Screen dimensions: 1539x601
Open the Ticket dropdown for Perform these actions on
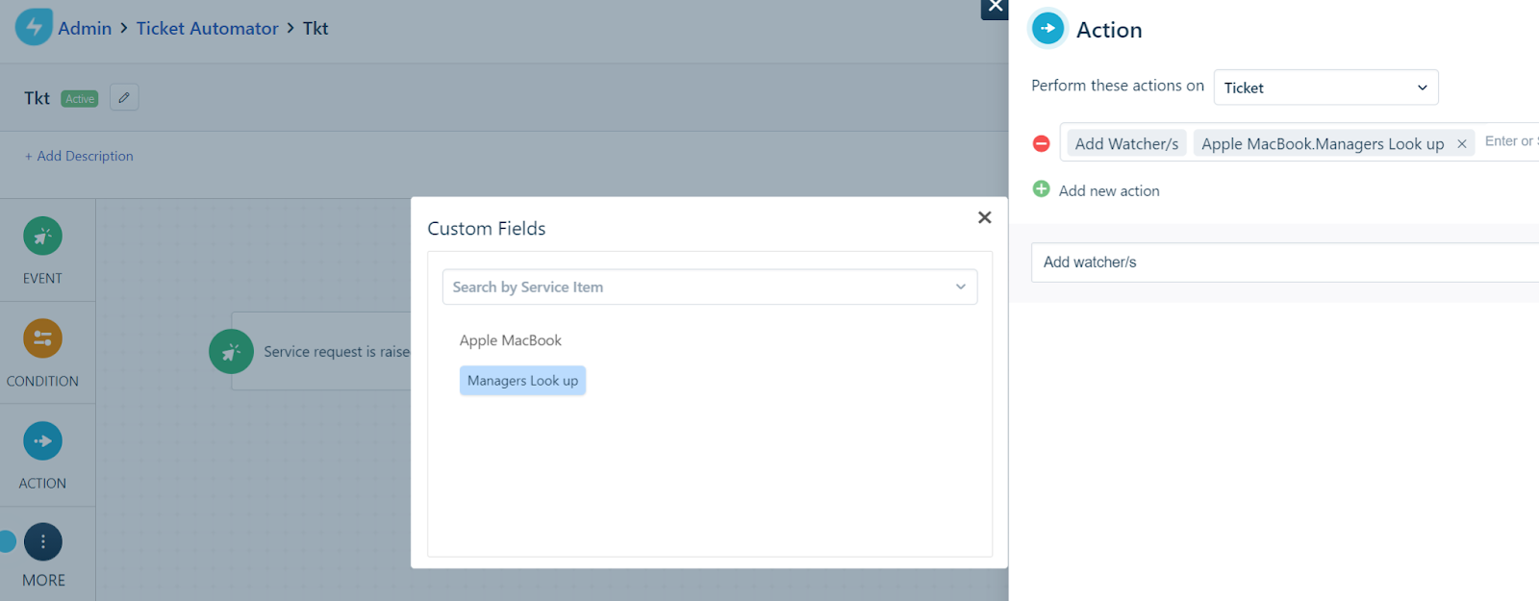(x=1325, y=88)
